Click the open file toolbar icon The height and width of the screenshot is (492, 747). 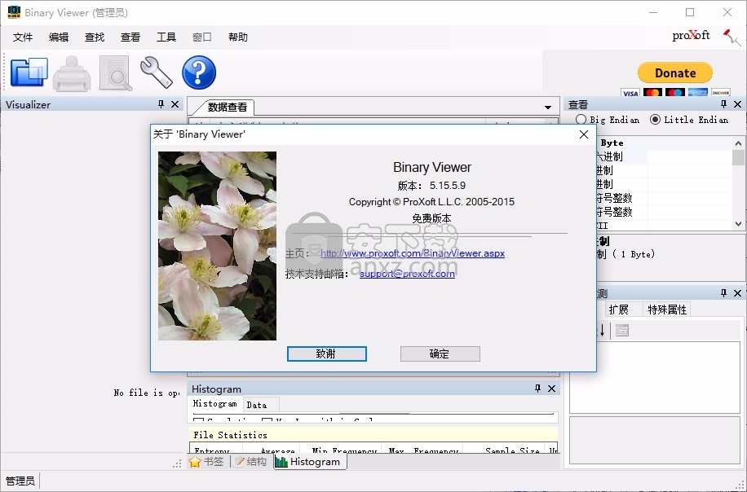[29, 72]
